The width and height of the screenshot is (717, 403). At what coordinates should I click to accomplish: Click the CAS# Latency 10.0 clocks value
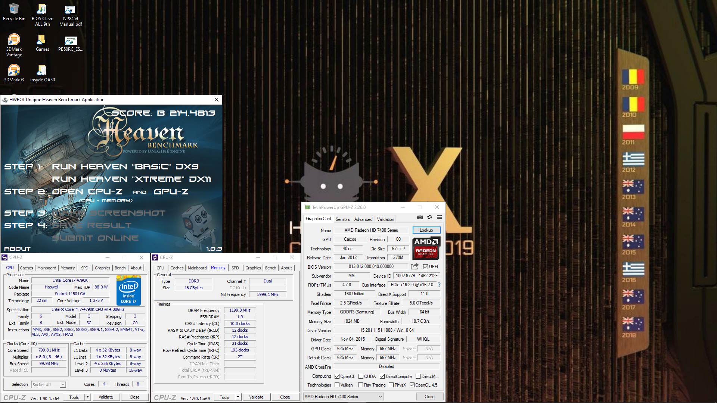tap(240, 324)
